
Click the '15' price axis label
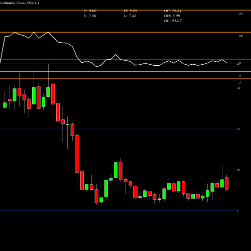coord(238,129)
